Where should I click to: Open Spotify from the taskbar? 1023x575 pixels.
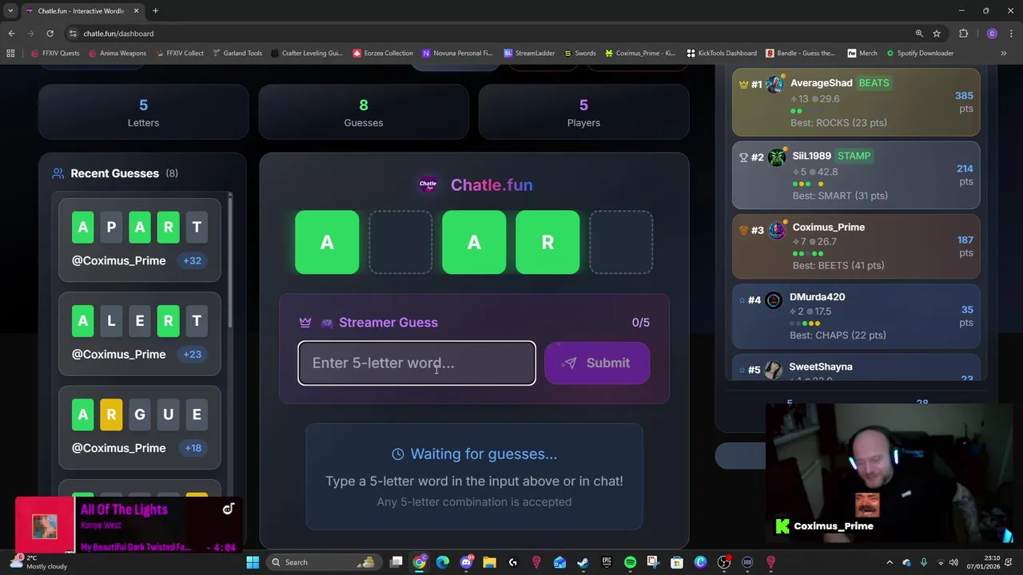click(630, 562)
